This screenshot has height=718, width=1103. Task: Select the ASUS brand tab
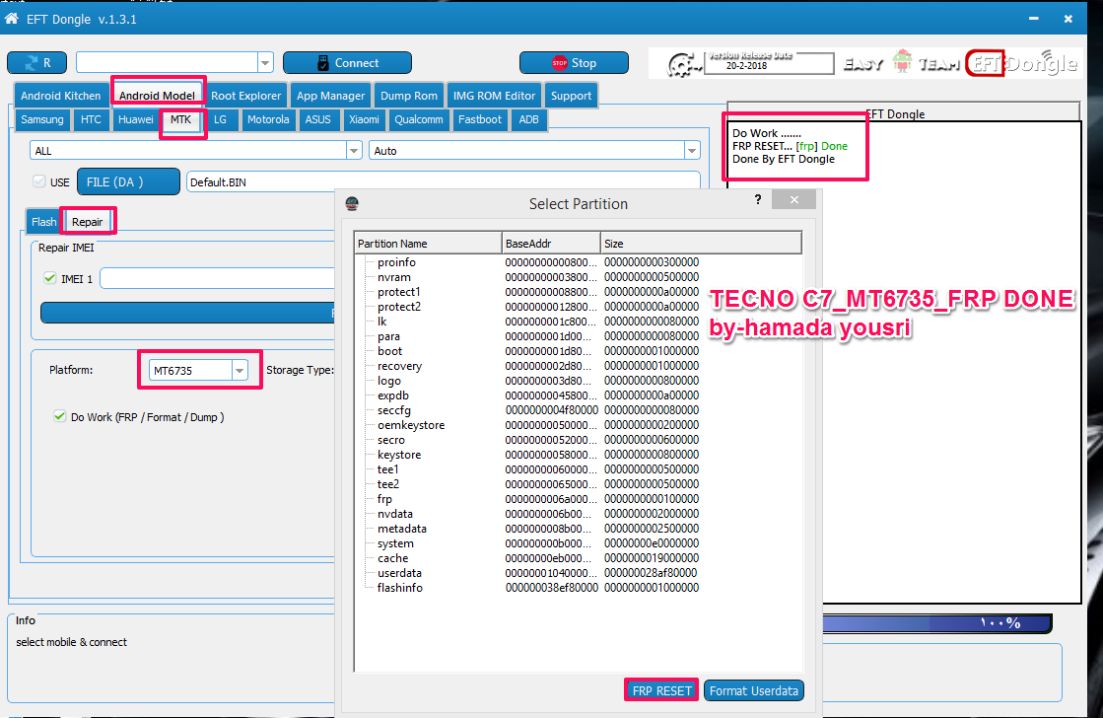318,119
